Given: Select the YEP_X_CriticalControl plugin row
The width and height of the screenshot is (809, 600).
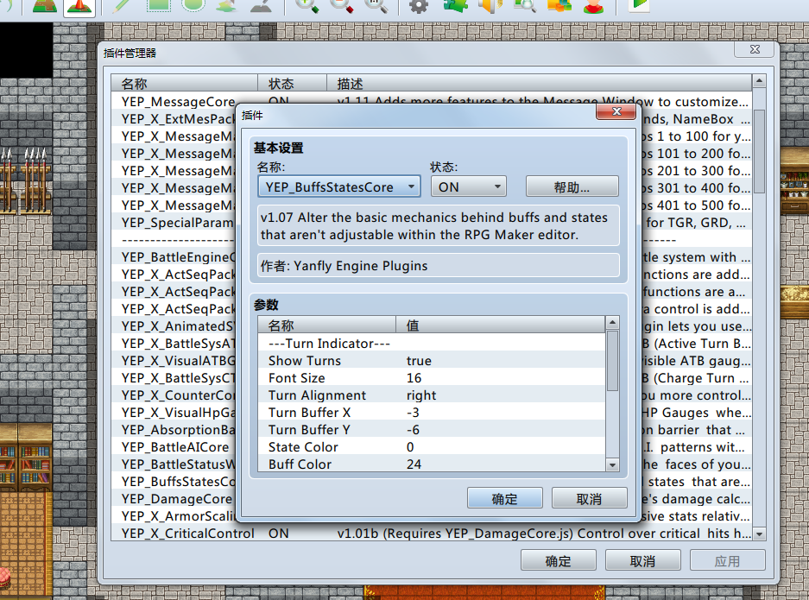Looking at the screenshot, I should point(432,534).
